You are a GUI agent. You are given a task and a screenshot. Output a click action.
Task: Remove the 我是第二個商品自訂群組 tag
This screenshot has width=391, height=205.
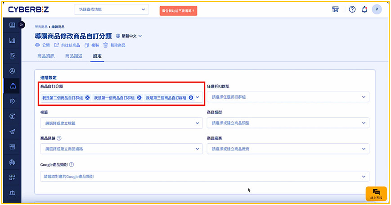pos(87,98)
